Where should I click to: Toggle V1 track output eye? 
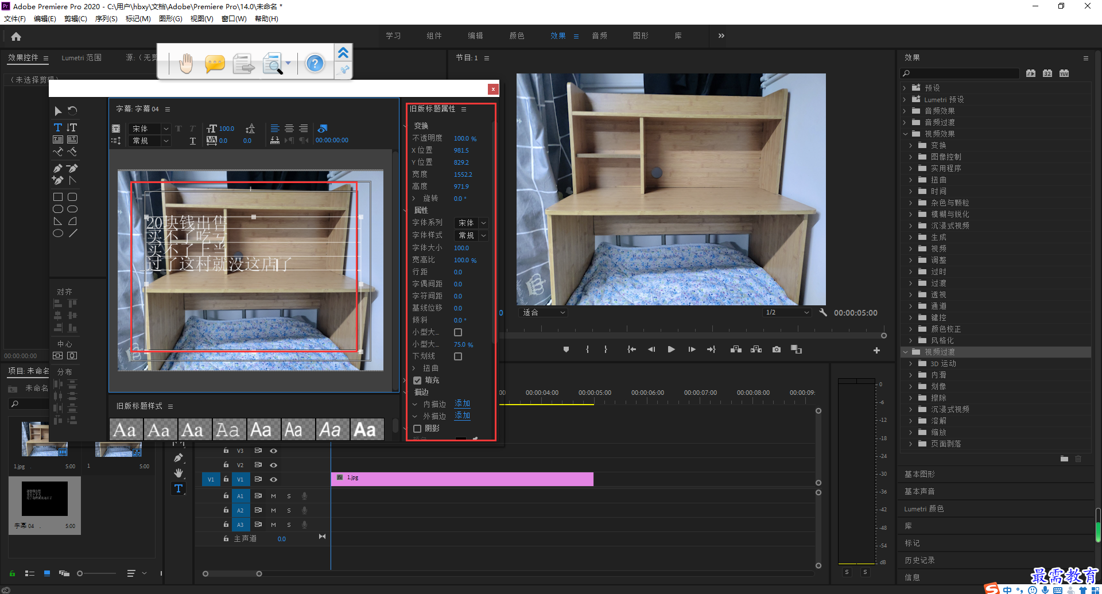(274, 479)
